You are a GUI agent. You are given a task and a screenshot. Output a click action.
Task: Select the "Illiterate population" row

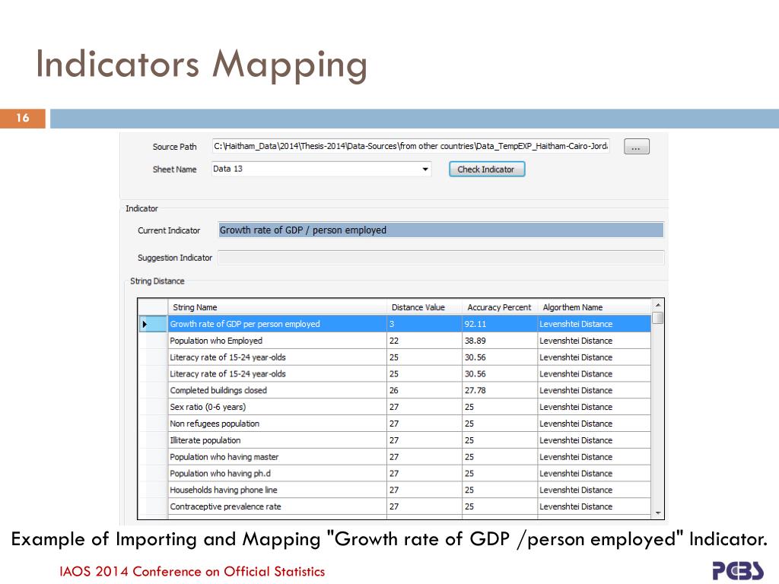click(394, 440)
